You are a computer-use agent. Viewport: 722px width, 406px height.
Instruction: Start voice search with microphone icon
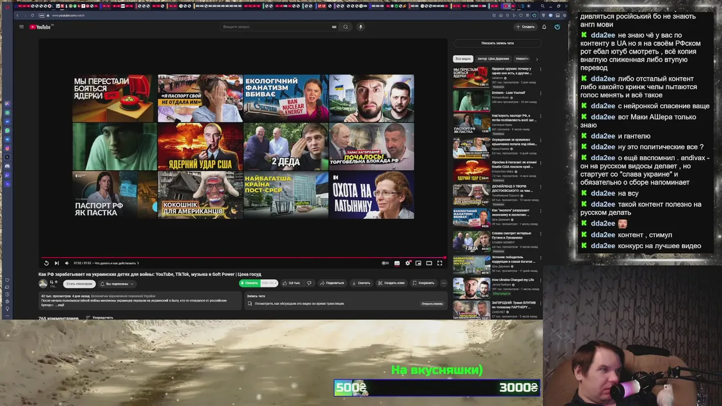[360, 27]
